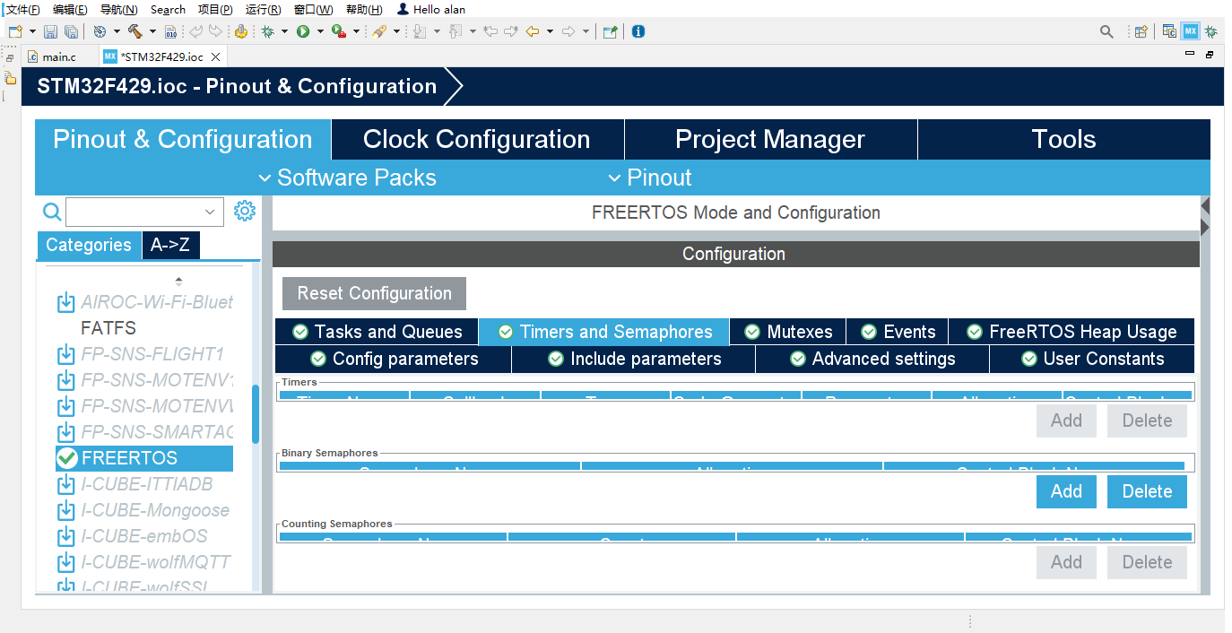Click Add under Binary Semaphores
Image resolution: width=1232 pixels, height=633 pixels.
(1066, 491)
